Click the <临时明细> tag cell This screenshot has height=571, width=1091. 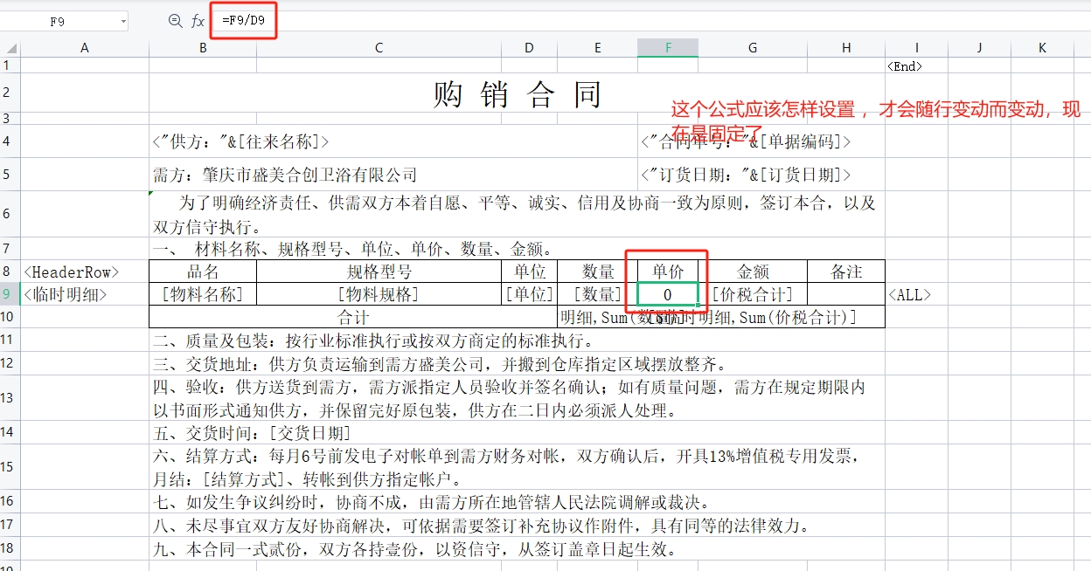click(66, 295)
